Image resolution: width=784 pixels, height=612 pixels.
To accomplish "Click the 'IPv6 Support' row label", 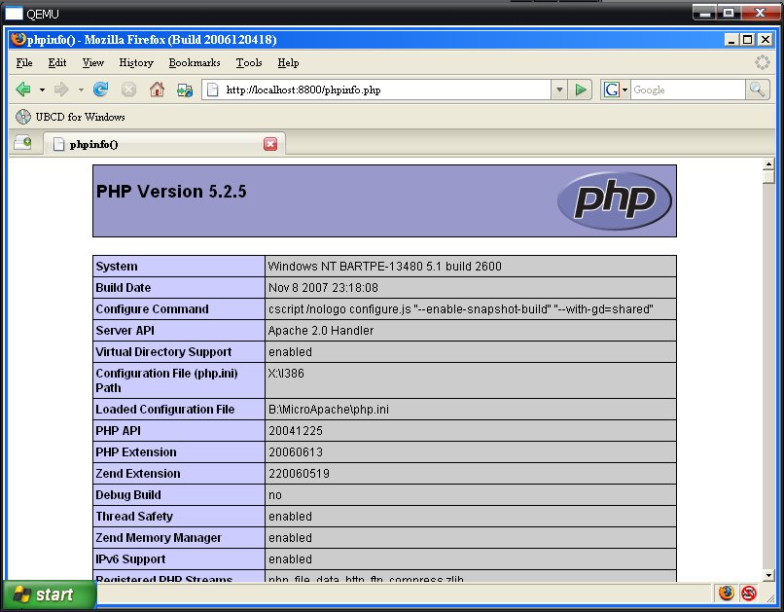I will [130, 559].
